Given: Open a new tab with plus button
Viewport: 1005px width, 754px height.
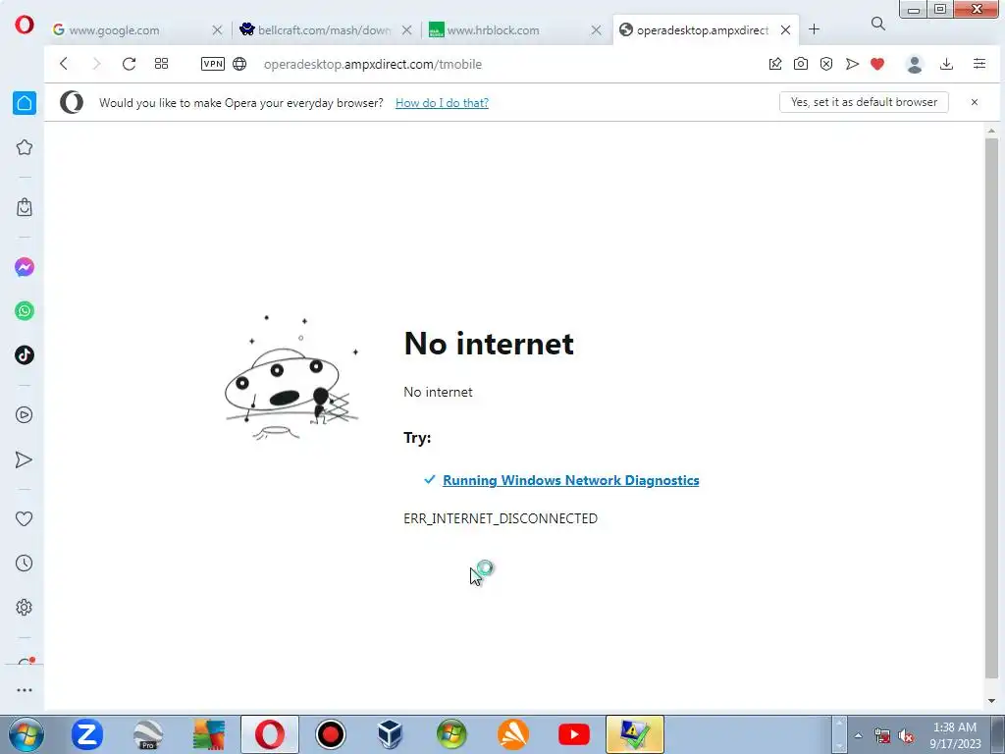Looking at the screenshot, I should coord(814,29).
